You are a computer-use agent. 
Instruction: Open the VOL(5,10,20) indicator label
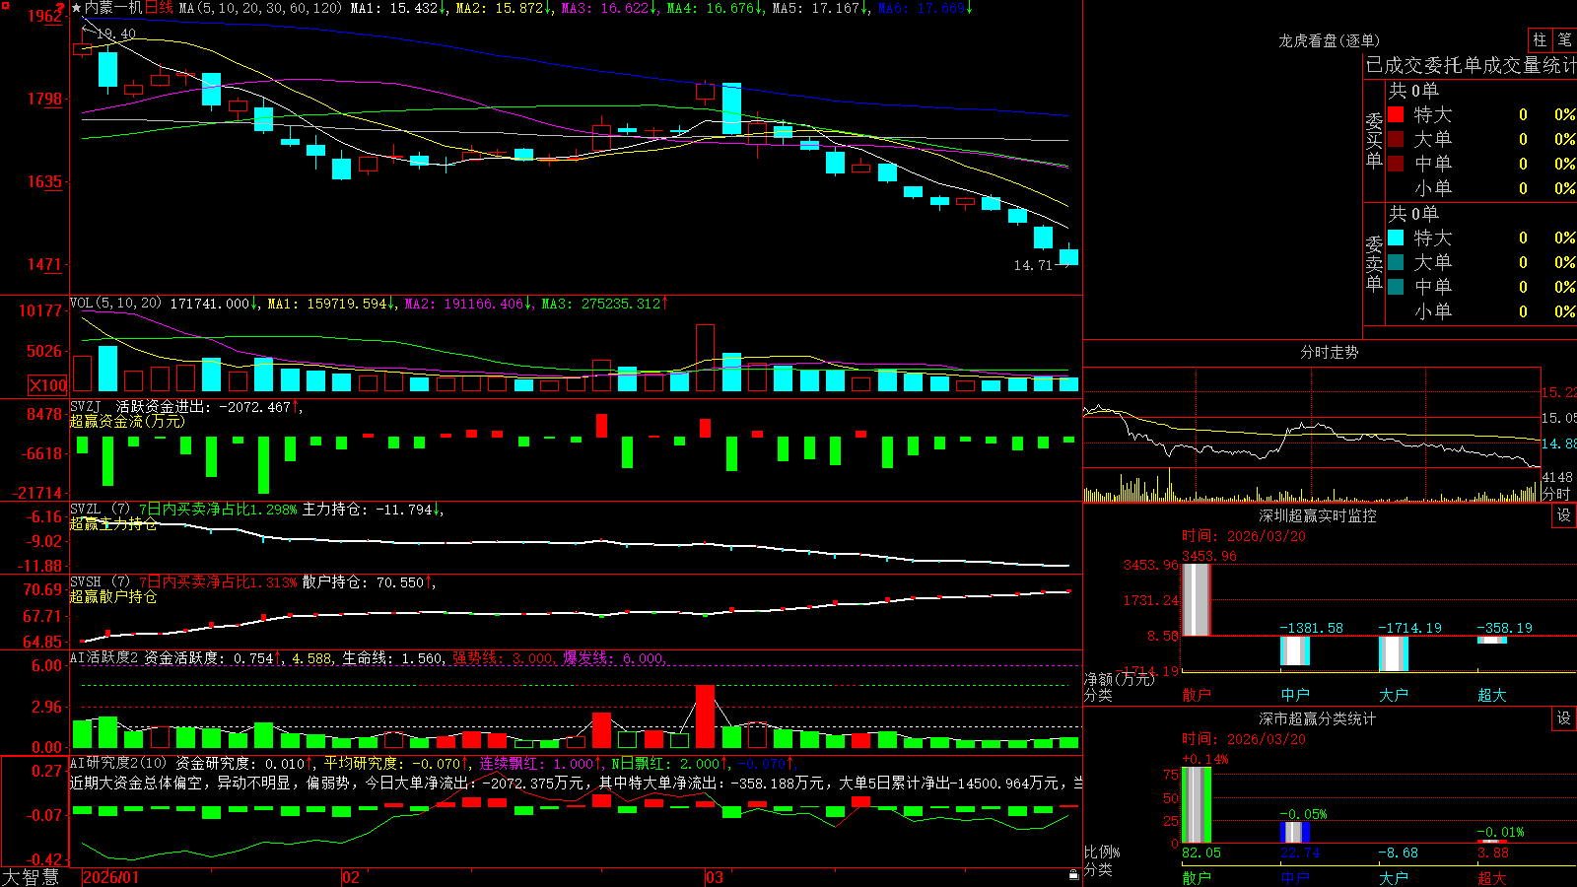[x=115, y=304]
